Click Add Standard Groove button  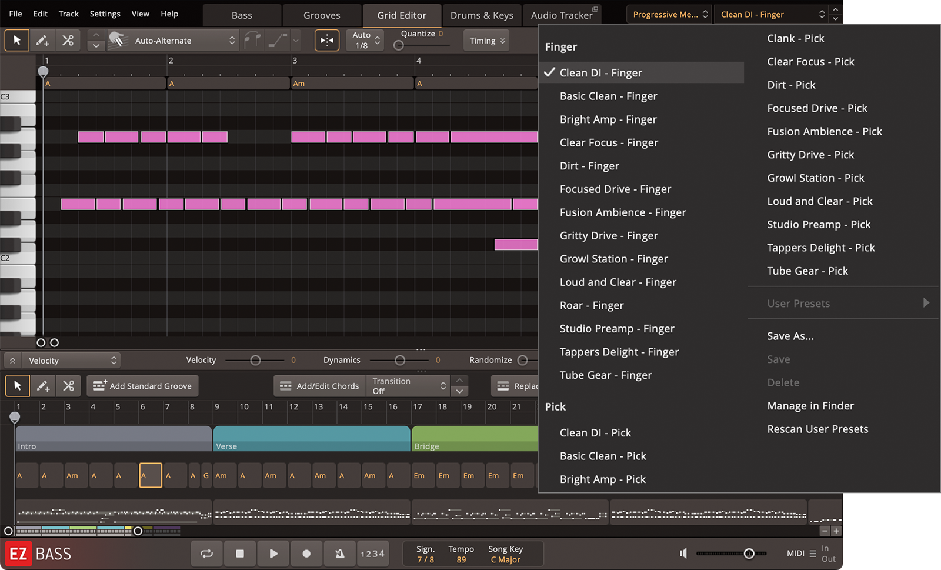143,386
